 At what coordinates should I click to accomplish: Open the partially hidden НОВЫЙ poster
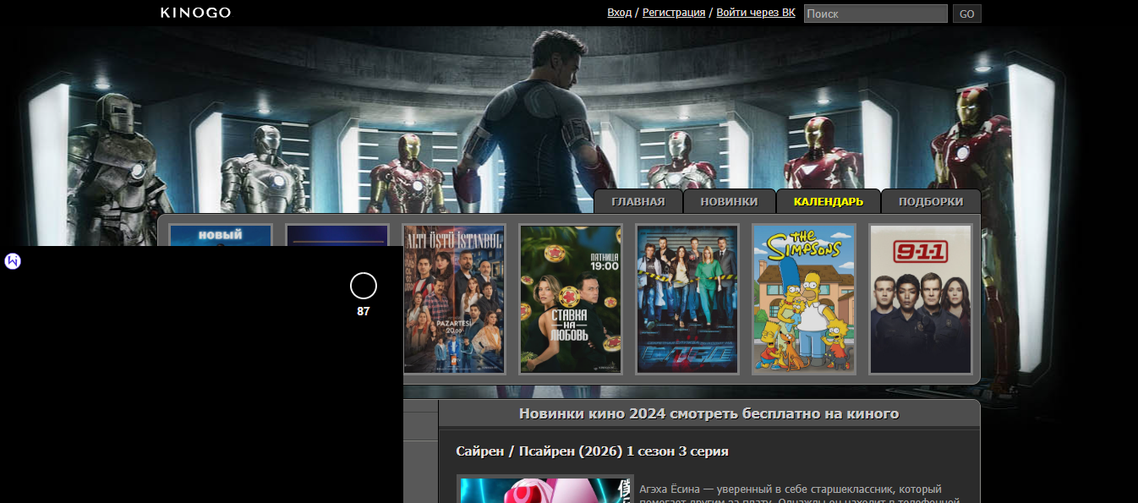tap(221, 235)
